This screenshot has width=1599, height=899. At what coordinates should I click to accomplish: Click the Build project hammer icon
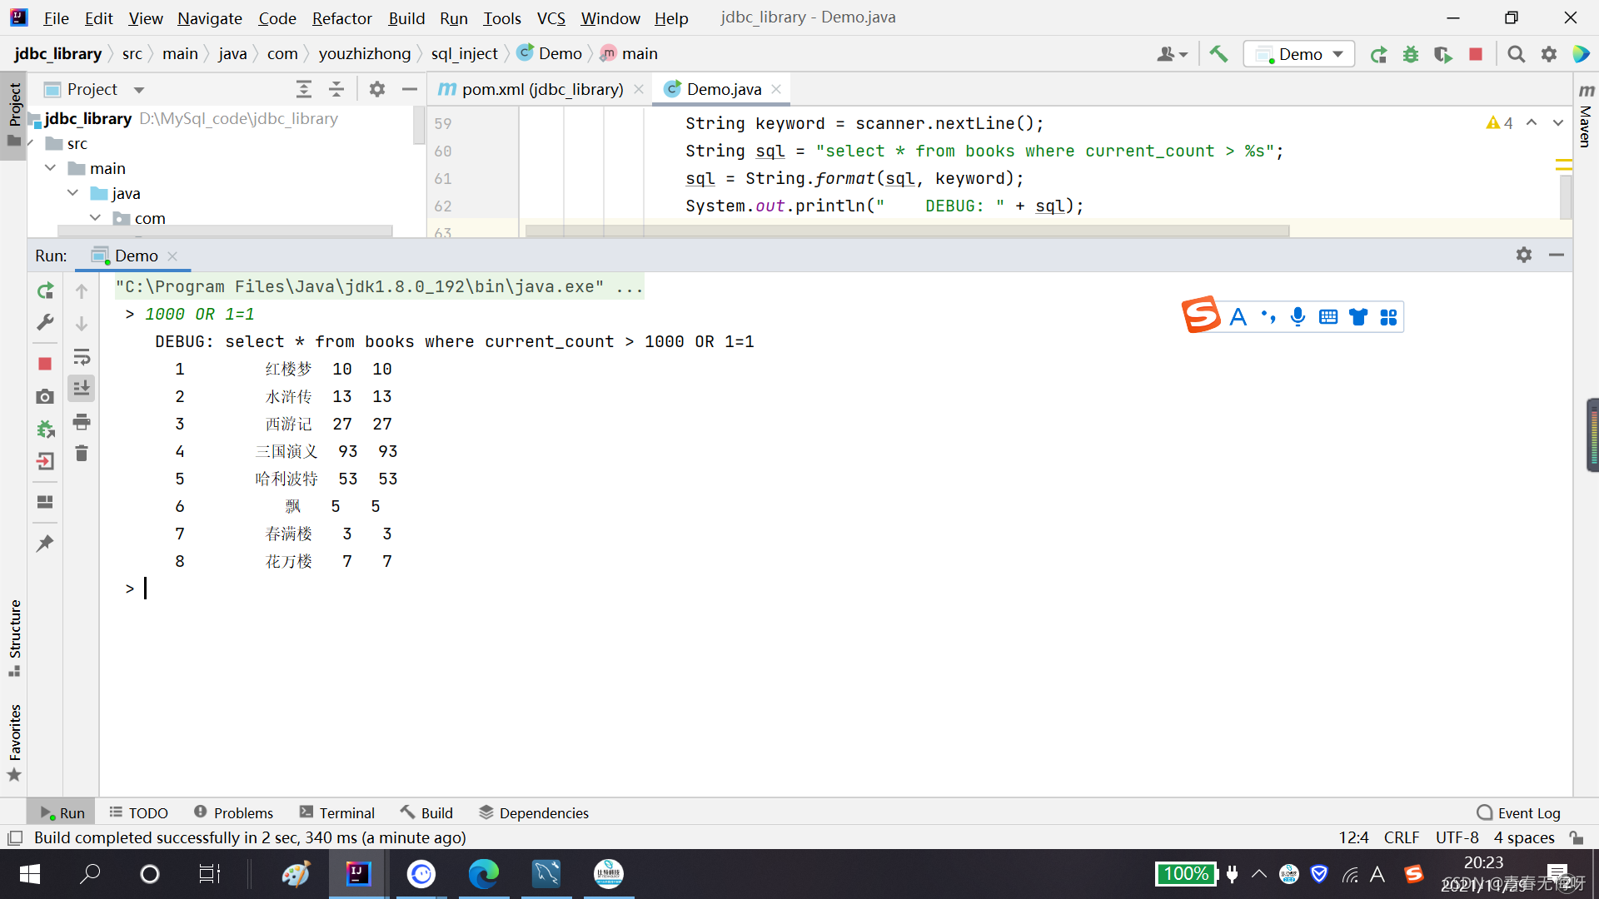pos(1218,54)
